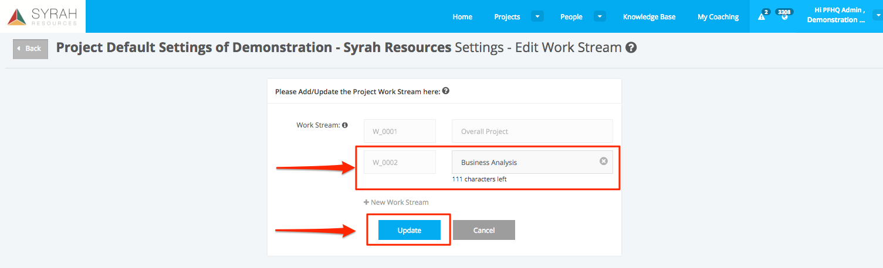Screen dimensions: 883x268
Task: Click the '111 characters left' counter text
Action: [479, 180]
